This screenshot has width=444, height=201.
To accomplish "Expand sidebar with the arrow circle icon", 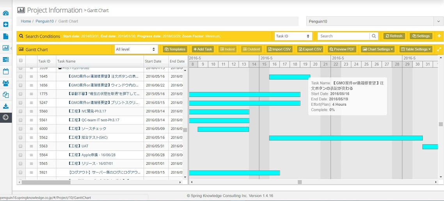I will click(6, 117).
